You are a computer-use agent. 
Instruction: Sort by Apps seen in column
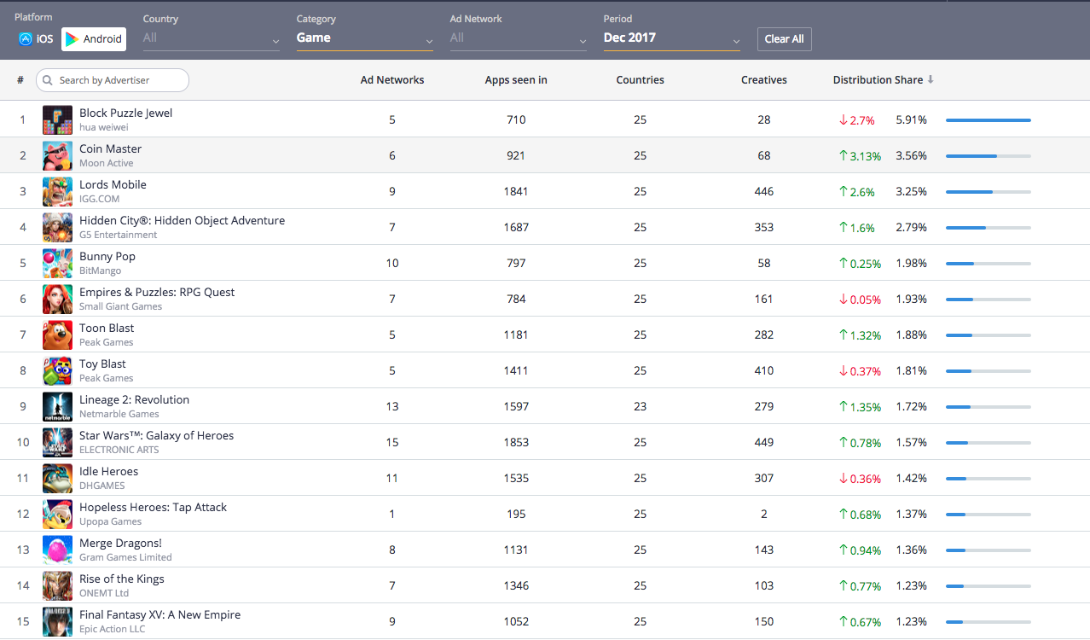pyautogui.click(x=516, y=80)
